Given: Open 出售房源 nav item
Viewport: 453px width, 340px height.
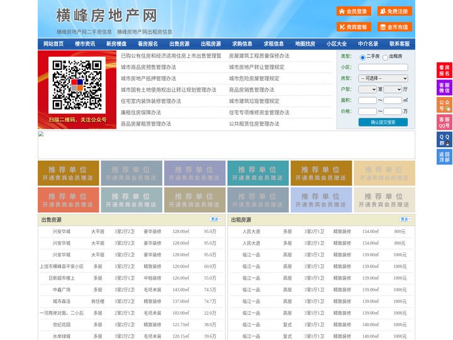Looking at the screenshot, I should pos(179,44).
